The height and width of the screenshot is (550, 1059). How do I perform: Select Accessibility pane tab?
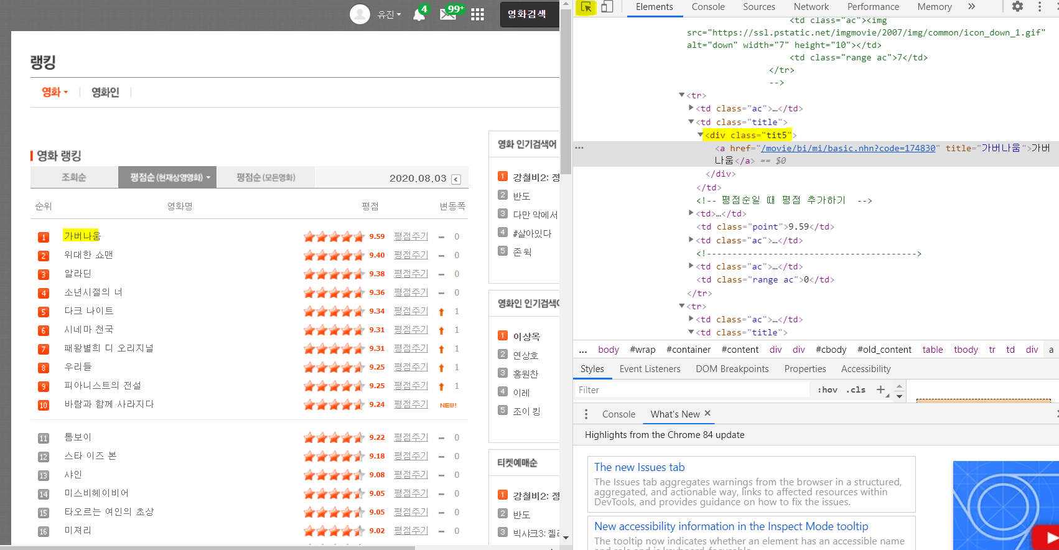[x=866, y=369]
